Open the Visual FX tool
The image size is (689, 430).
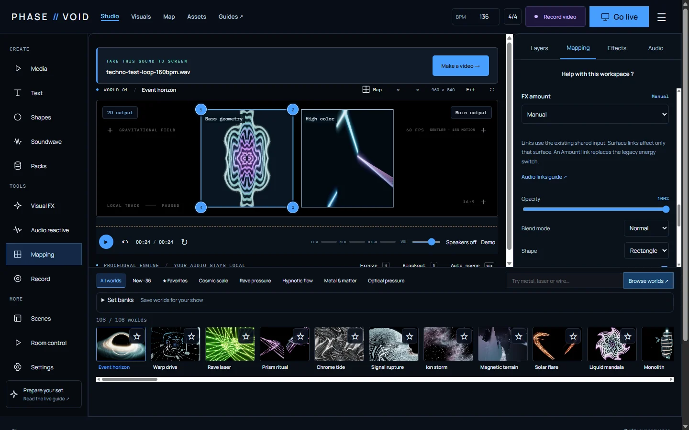point(44,206)
